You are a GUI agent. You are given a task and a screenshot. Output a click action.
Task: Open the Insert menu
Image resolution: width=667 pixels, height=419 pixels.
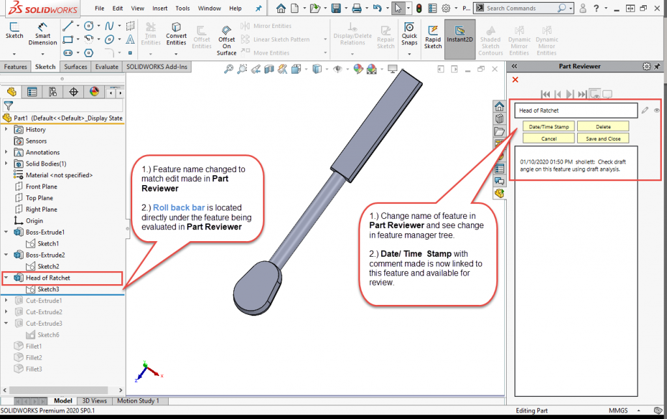click(x=160, y=8)
